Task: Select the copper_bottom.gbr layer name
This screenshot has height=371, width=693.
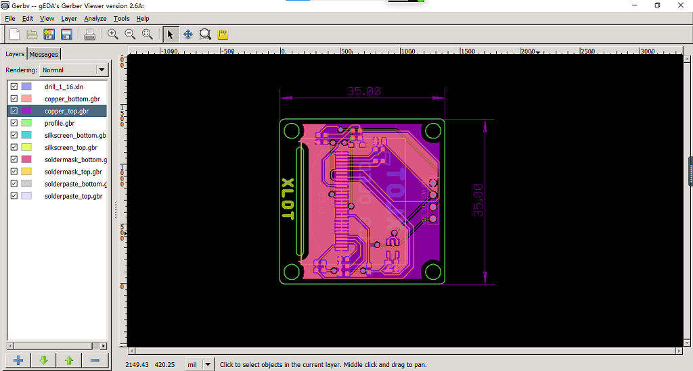Action: (72, 99)
